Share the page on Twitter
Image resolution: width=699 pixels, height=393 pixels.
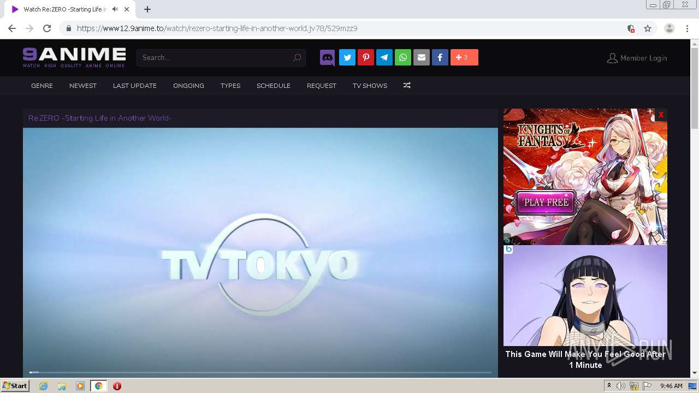click(347, 57)
